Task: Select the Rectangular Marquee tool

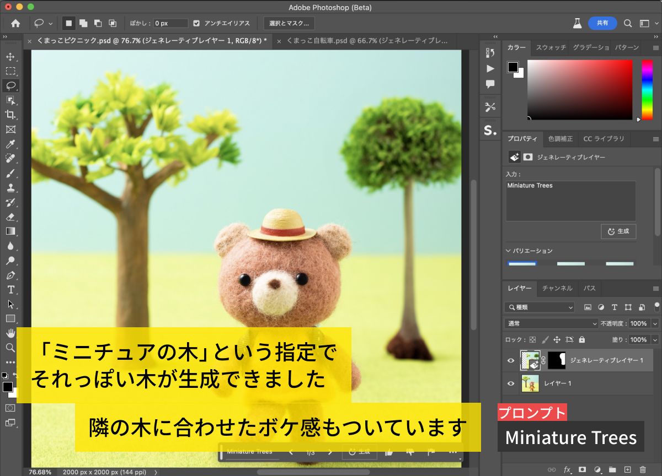Action: click(10, 71)
